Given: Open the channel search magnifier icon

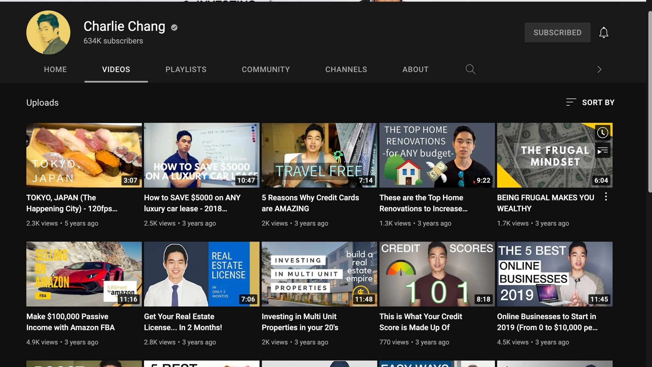Looking at the screenshot, I should coord(470,69).
